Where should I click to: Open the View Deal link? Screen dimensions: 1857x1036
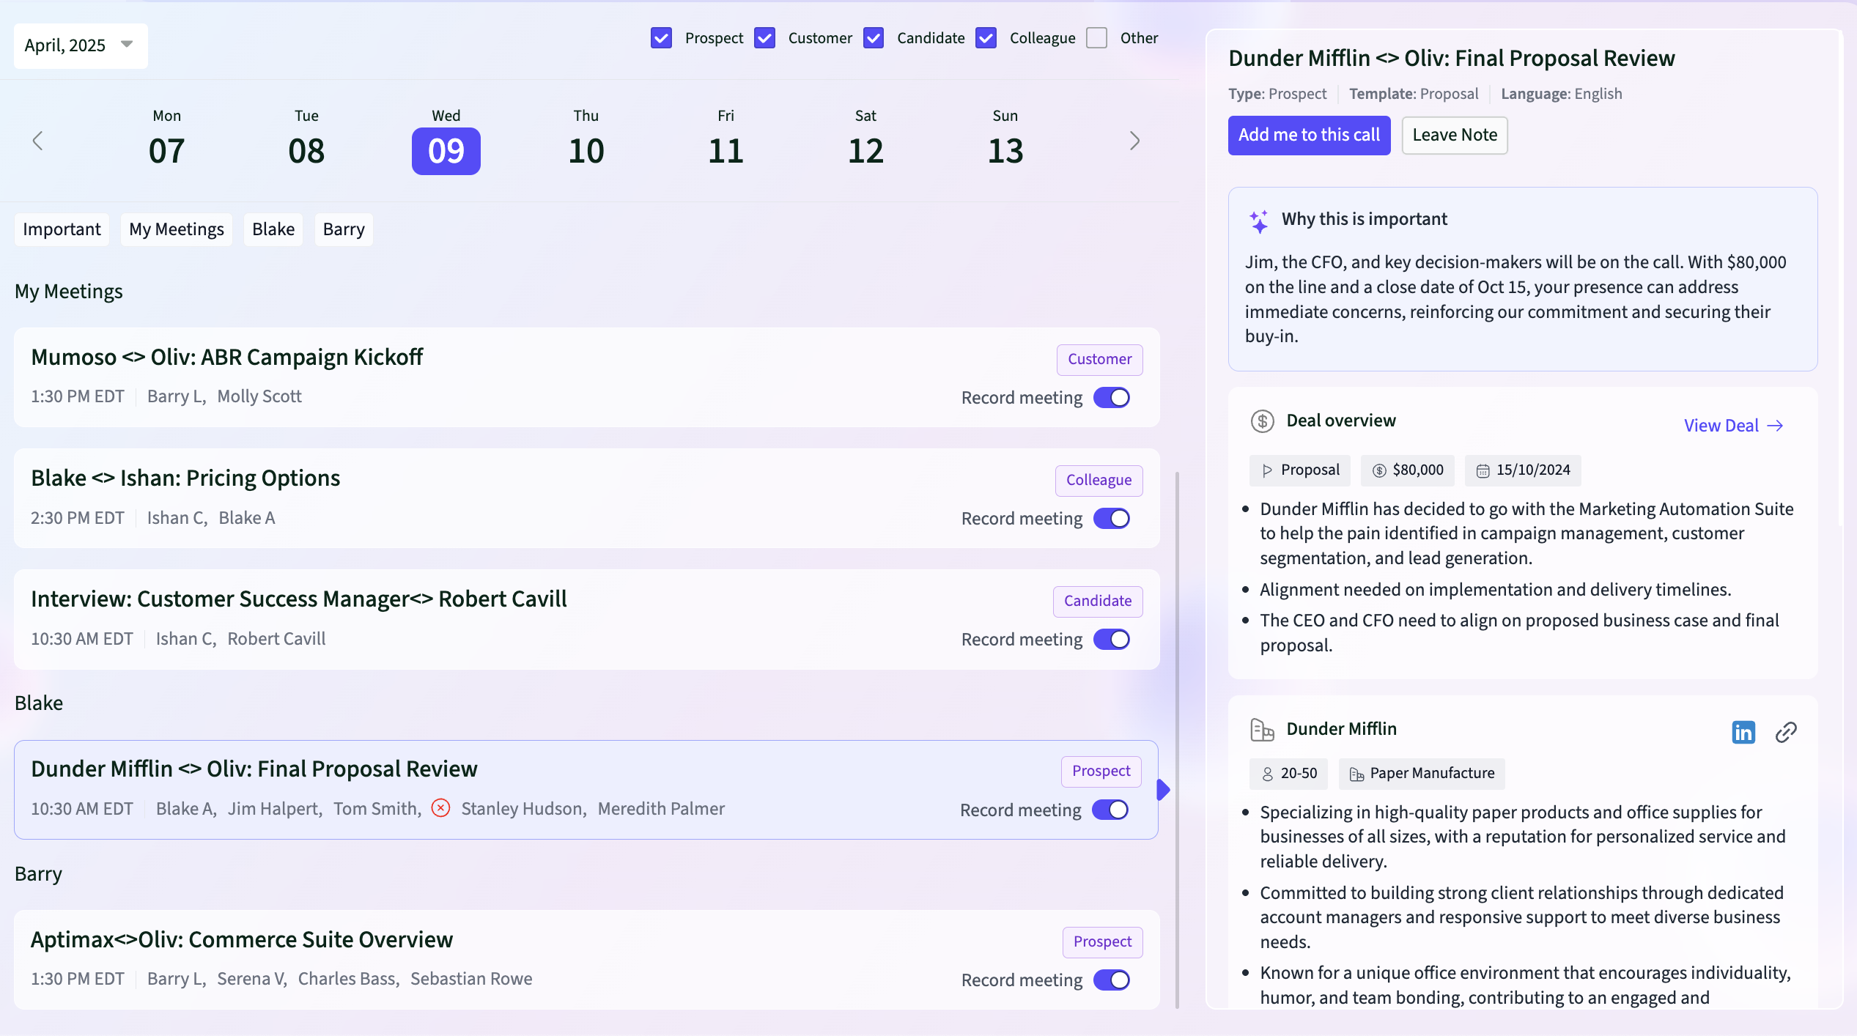click(x=1733, y=426)
